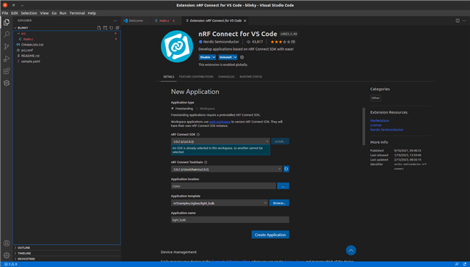Collapse the src folder

point(18,34)
